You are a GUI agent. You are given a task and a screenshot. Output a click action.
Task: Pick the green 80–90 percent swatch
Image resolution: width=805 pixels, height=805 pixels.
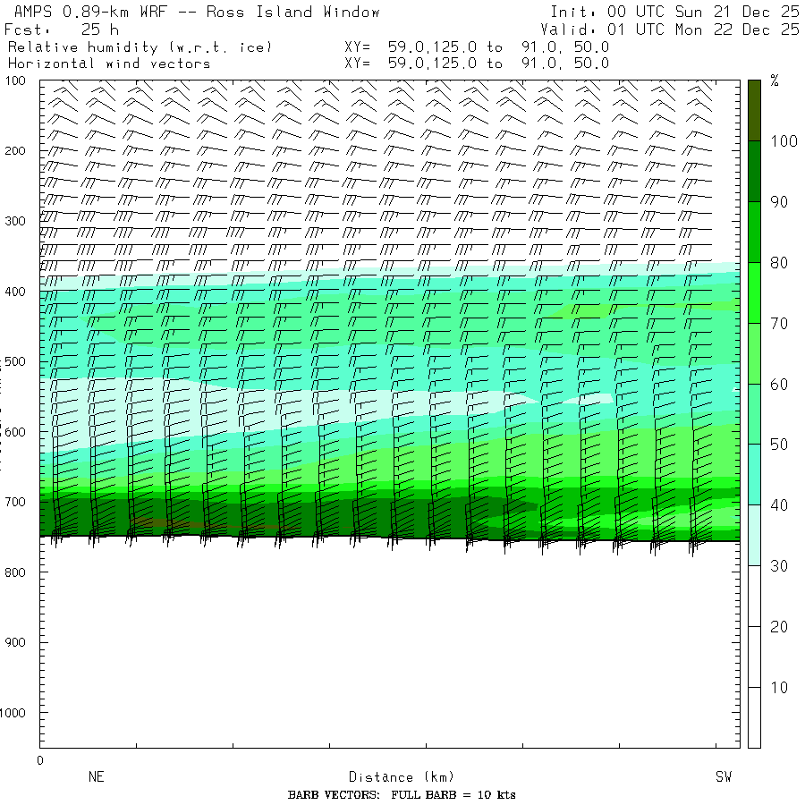tap(754, 232)
